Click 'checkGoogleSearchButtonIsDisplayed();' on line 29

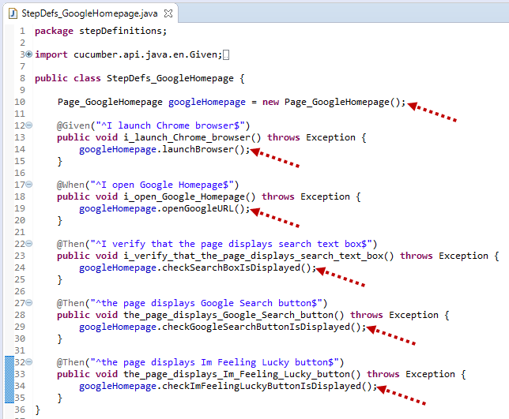tap(264, 327)
